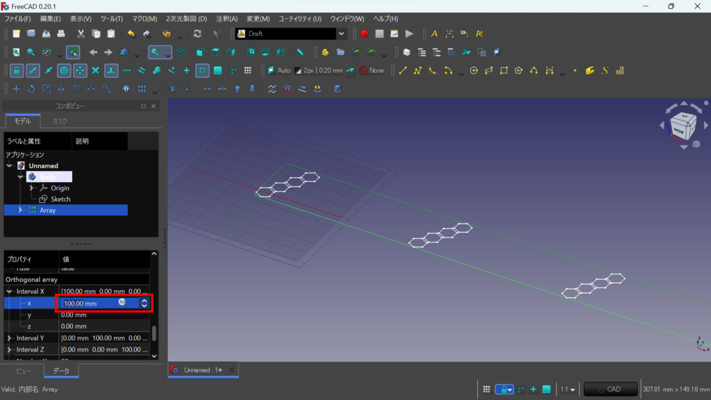Expand the Interval Y property

[9, 338]
